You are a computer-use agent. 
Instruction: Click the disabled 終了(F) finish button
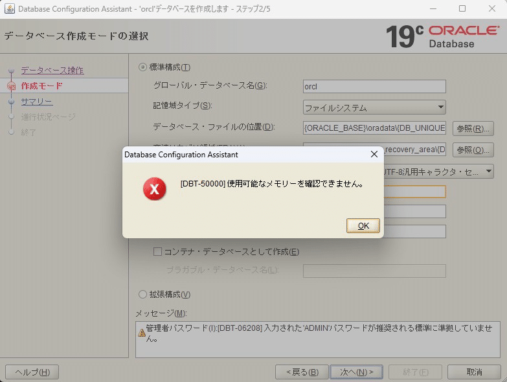tap(415, 372)
